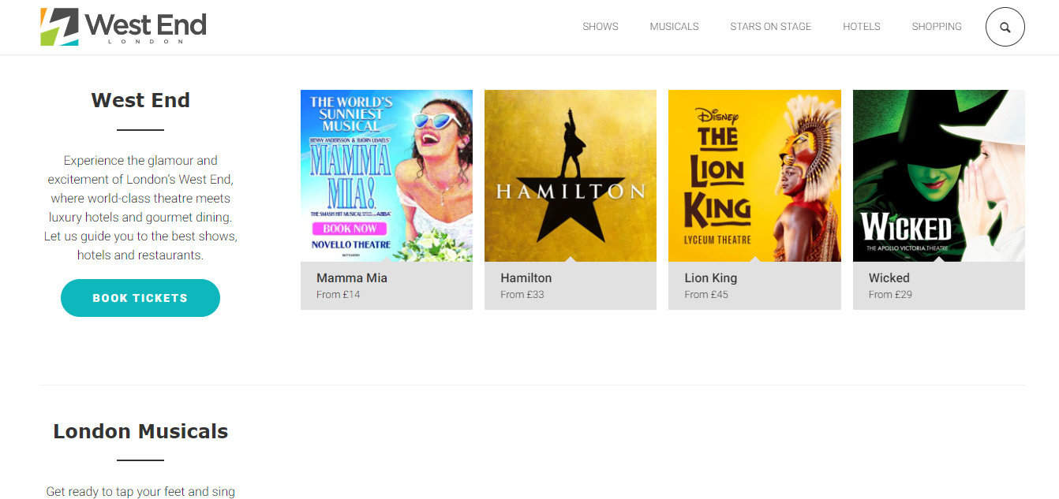Select the 'From £45' price text
The image size is (1059, 499).
[x=706, y=295]
